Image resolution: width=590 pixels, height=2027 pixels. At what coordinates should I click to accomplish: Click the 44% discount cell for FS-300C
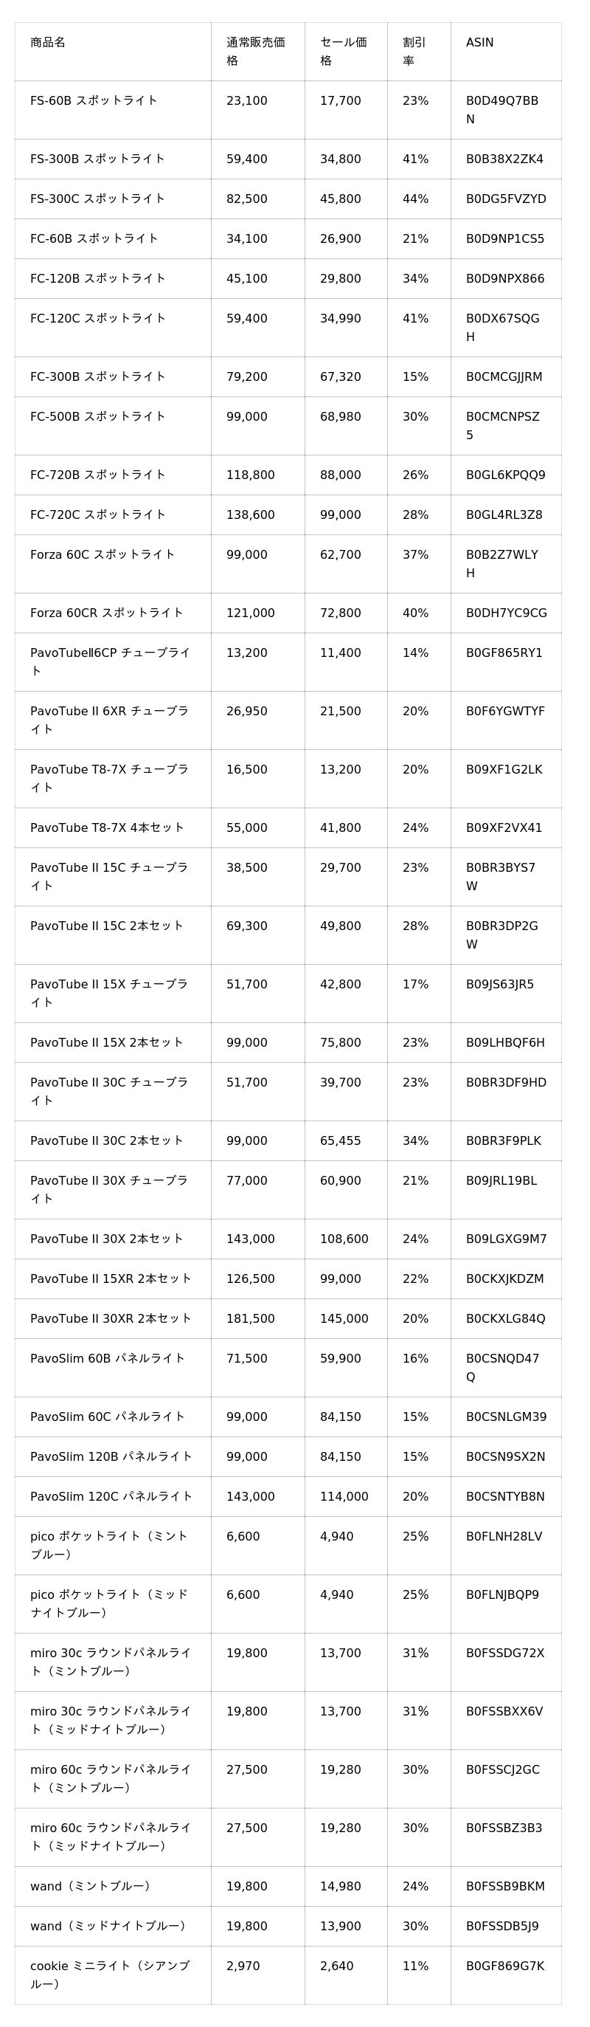tap(415, 199)
